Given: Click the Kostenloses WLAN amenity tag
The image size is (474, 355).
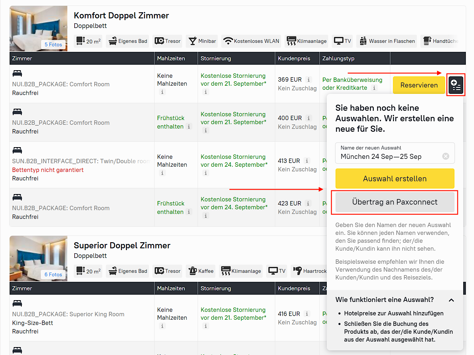Looking at the screenshot, I should (251, 41).
